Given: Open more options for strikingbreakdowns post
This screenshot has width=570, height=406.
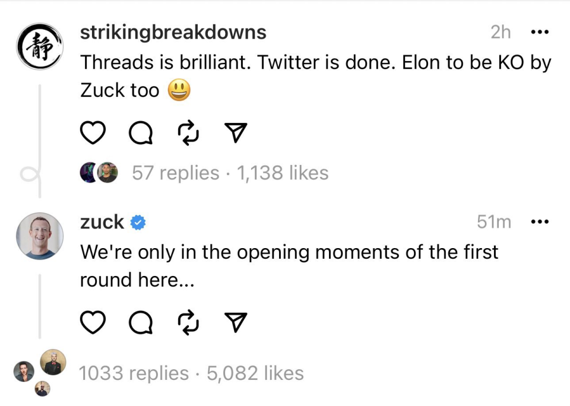Looking at the screenshot, I should point(539,32).
